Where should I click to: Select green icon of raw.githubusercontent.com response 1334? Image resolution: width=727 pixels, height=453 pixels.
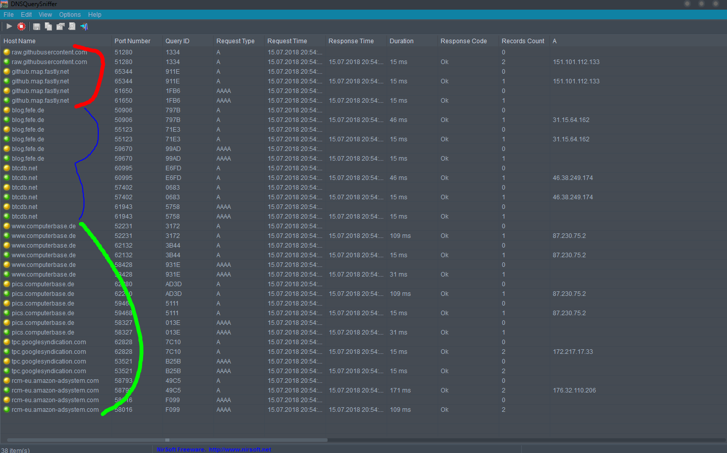(x=7, y=62)
